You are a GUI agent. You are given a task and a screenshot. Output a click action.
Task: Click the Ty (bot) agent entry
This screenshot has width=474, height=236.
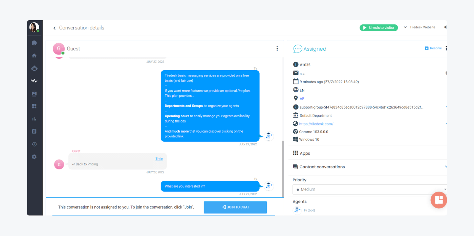304,210
